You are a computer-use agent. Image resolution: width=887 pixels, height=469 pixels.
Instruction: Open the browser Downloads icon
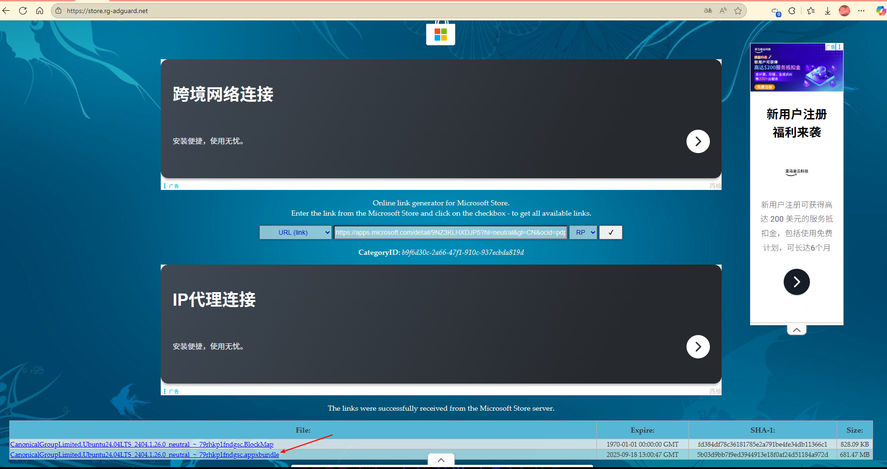pos(827,11)
